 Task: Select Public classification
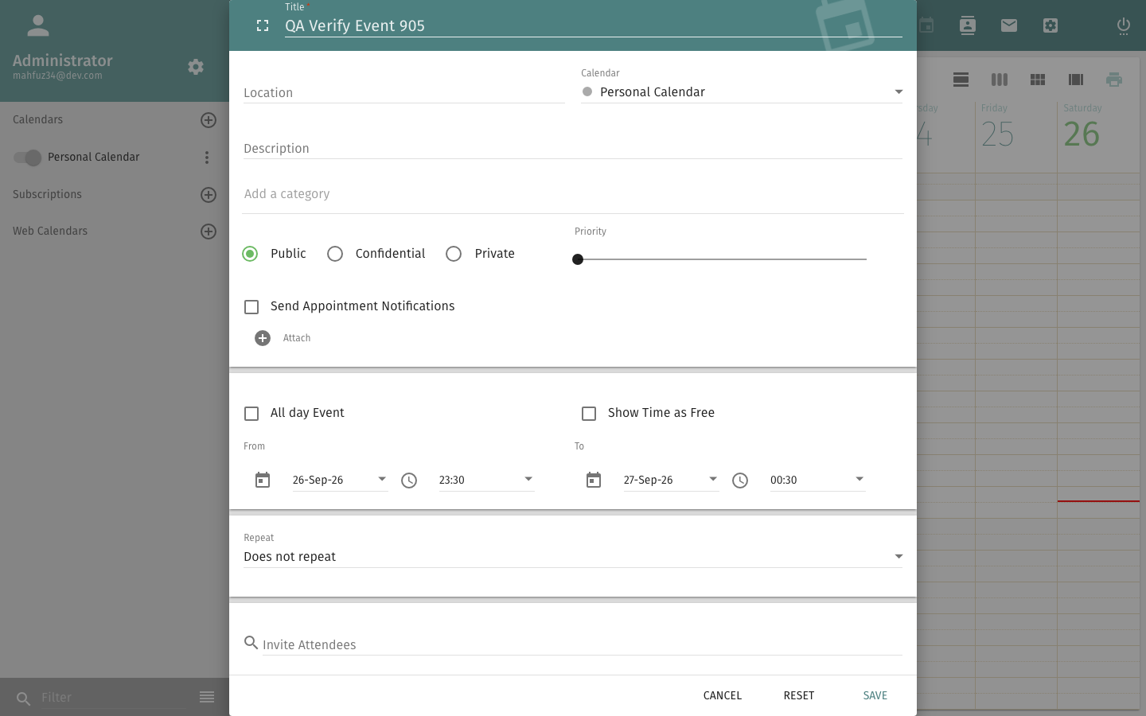click(x=250, y=254)
